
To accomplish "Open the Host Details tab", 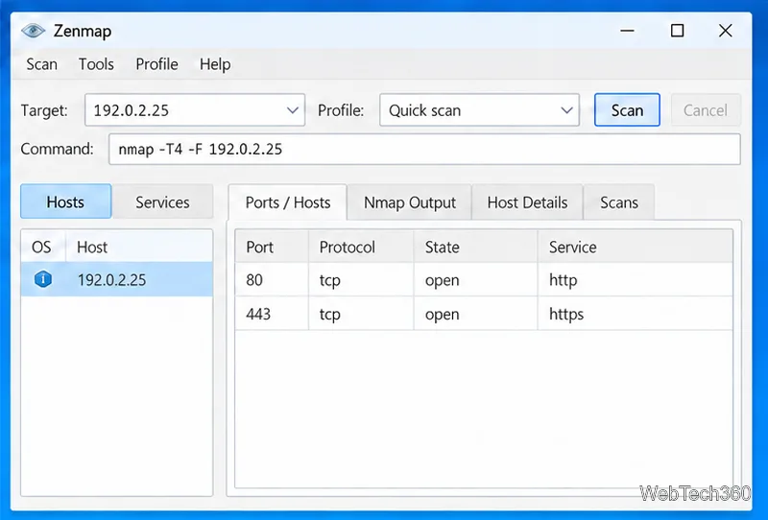I will 527,202.
